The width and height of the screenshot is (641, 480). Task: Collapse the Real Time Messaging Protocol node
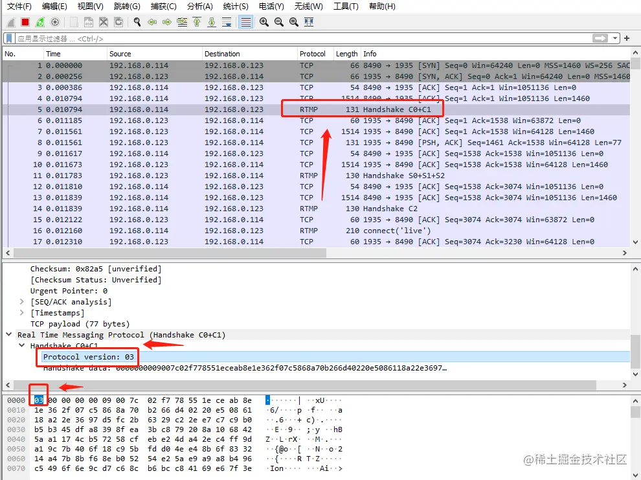point(8,334)
